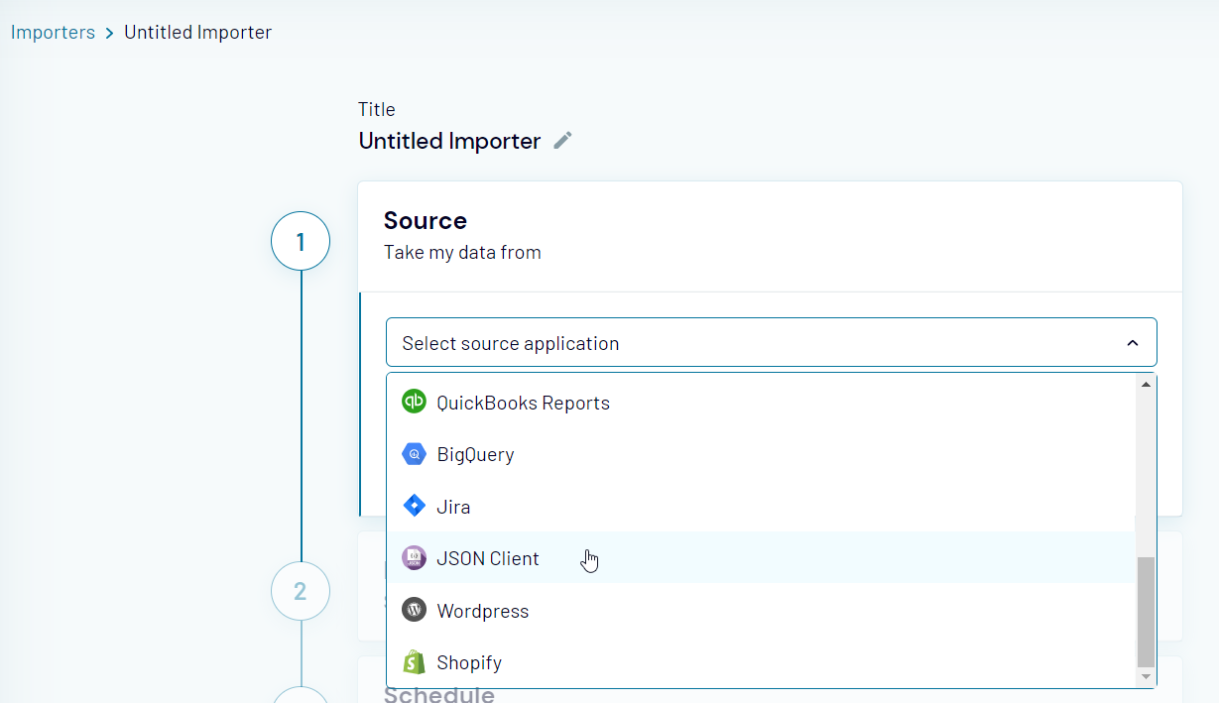Image resolution: width=1219 pixels, height=703 pixels.
Task: Click the scroll up arrow of the list
Action: [1146, 384]
